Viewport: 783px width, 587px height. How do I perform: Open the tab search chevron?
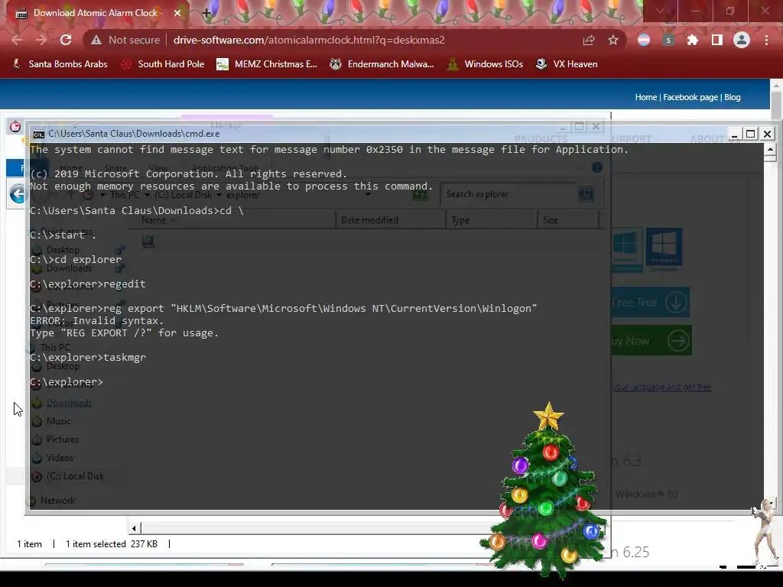tap(660, 11)
